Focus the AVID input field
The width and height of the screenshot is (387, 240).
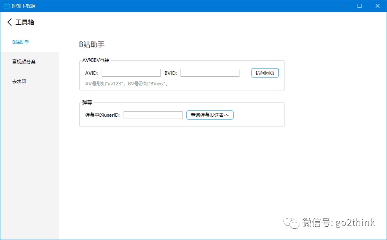coord(131,73)
